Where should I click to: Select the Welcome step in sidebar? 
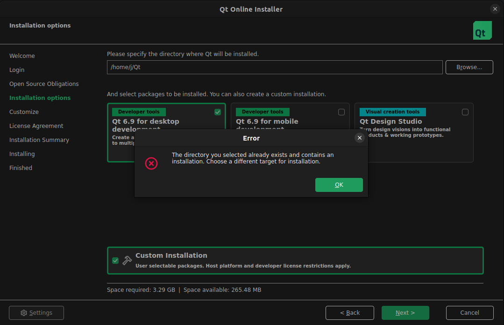[x=22, y=56]
